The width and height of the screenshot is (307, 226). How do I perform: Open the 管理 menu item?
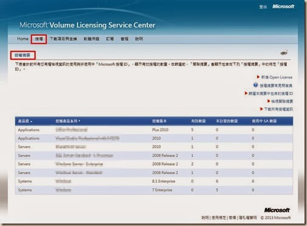pos(124,39)
